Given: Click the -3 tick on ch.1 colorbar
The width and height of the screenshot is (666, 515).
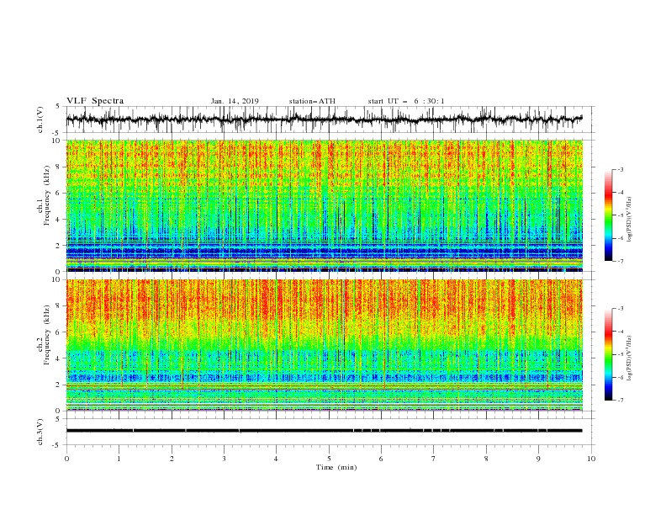Looking at the screenshot, I should click(x=620, y=169).
